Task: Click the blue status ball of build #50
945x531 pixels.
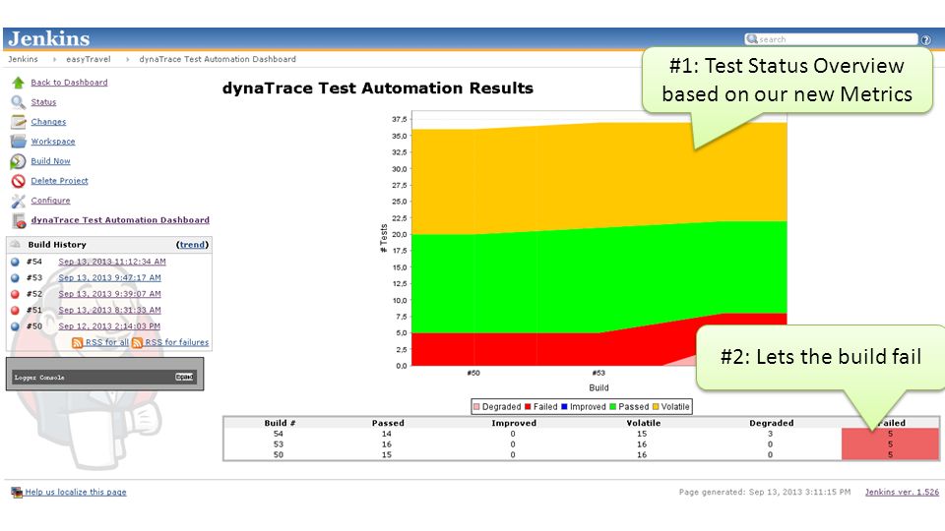Action: pos(15,326)
